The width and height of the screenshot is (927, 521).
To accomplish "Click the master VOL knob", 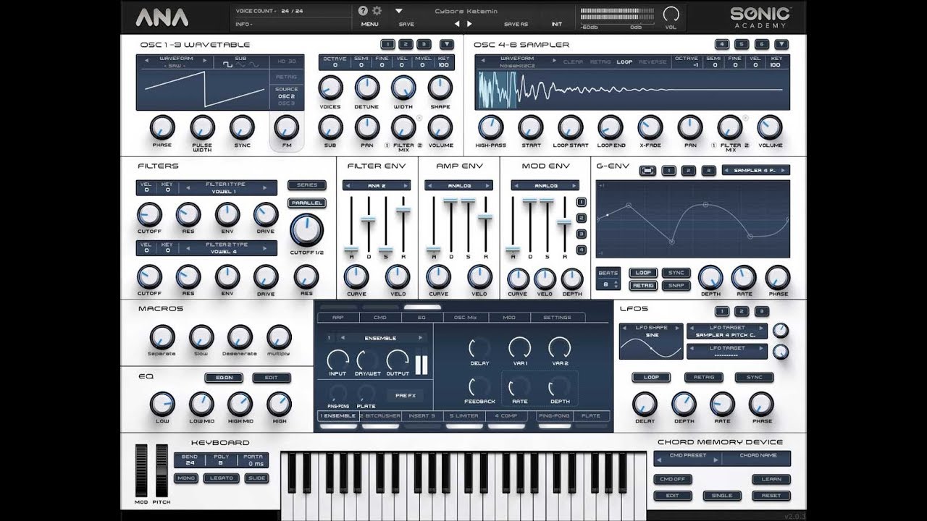I will [671, 14].
